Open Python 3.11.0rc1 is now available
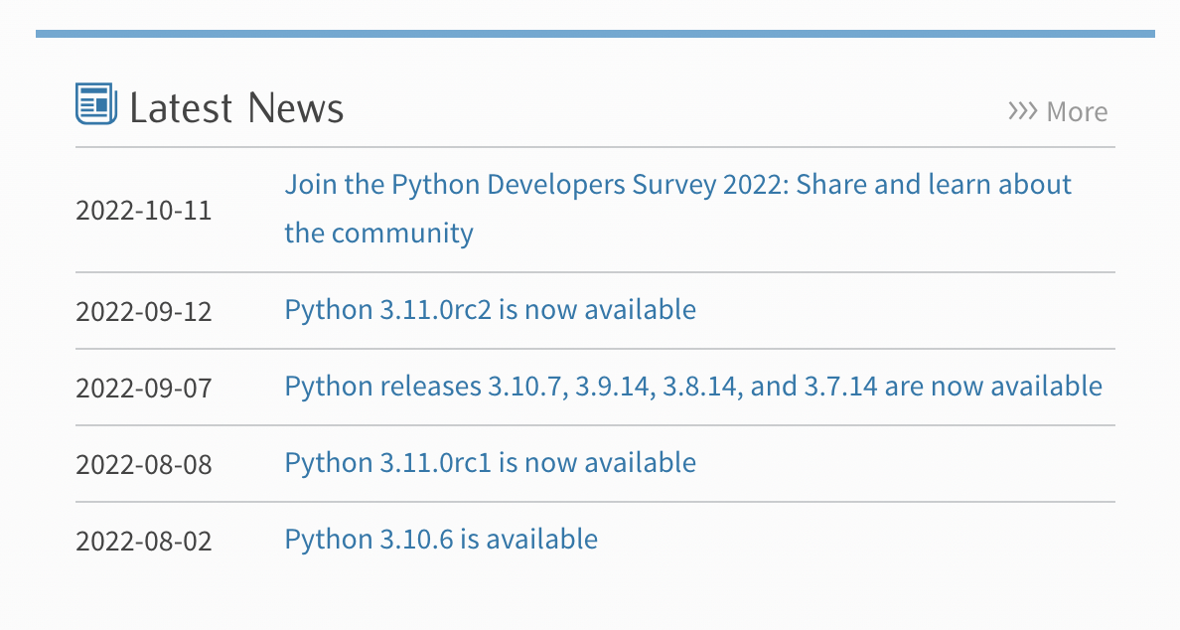This screenshot has width=1180, height=630. pyautogui.click(x=490, y=463)
